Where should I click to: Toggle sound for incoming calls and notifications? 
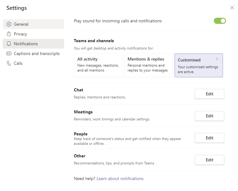(220, 21)
